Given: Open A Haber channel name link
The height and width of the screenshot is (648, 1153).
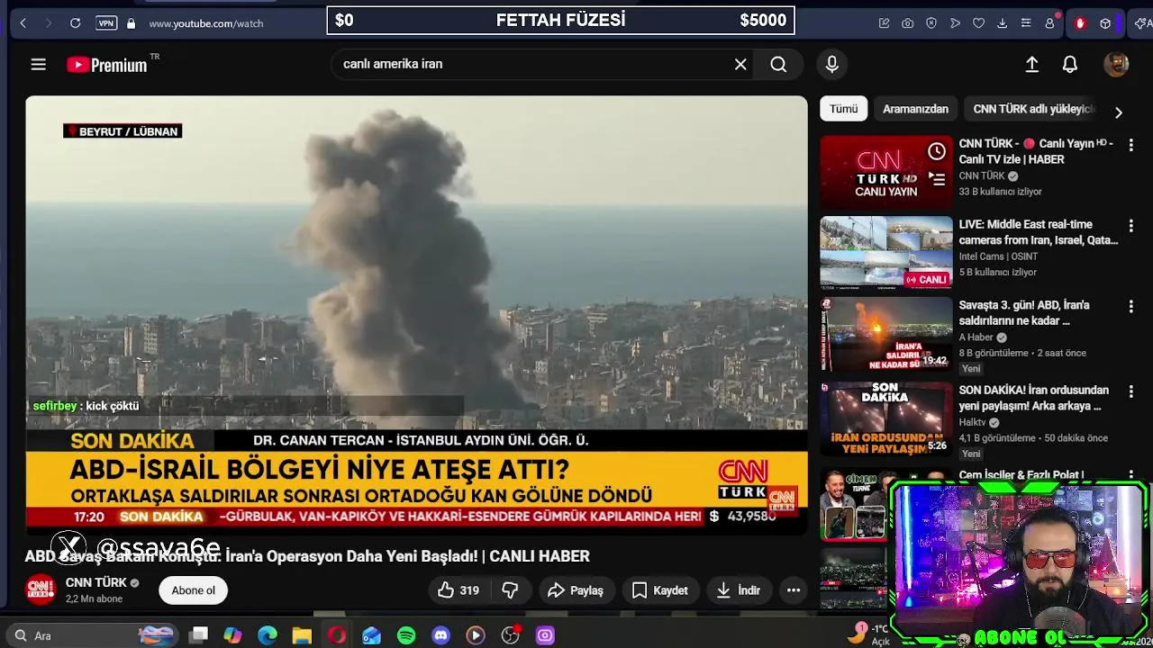Looking at the screenshot, I should (976, 337).
